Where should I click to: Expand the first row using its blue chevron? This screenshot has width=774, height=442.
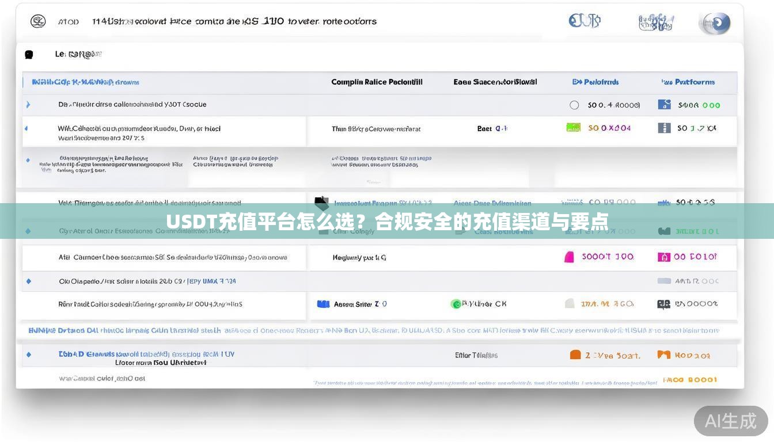tap(28, 104)
